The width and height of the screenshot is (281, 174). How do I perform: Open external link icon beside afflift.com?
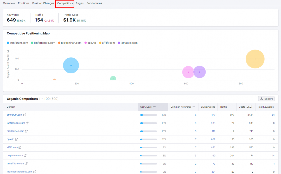[x=20, y=147]
